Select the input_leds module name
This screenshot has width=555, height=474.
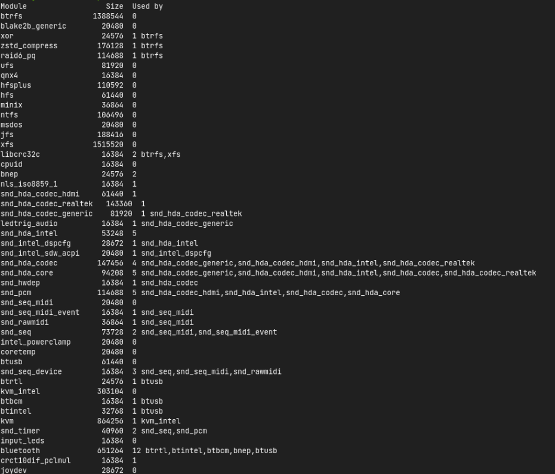(23, 441)
